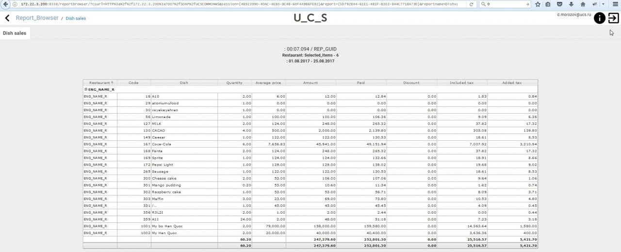This screenshot has height=252, width=621.
Task: Click the U_C_S page title
Action: pyautogui.click(x=310, y=18)
